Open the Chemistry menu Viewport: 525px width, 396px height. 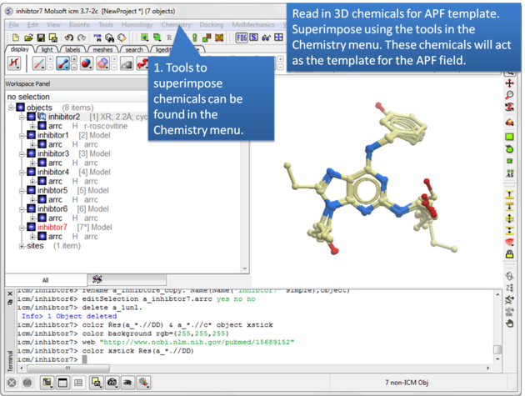click(x=176, y=25)
